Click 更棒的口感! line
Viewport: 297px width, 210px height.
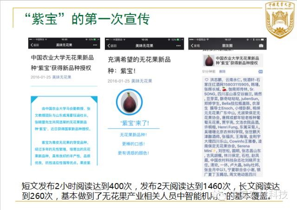(133, 144)
